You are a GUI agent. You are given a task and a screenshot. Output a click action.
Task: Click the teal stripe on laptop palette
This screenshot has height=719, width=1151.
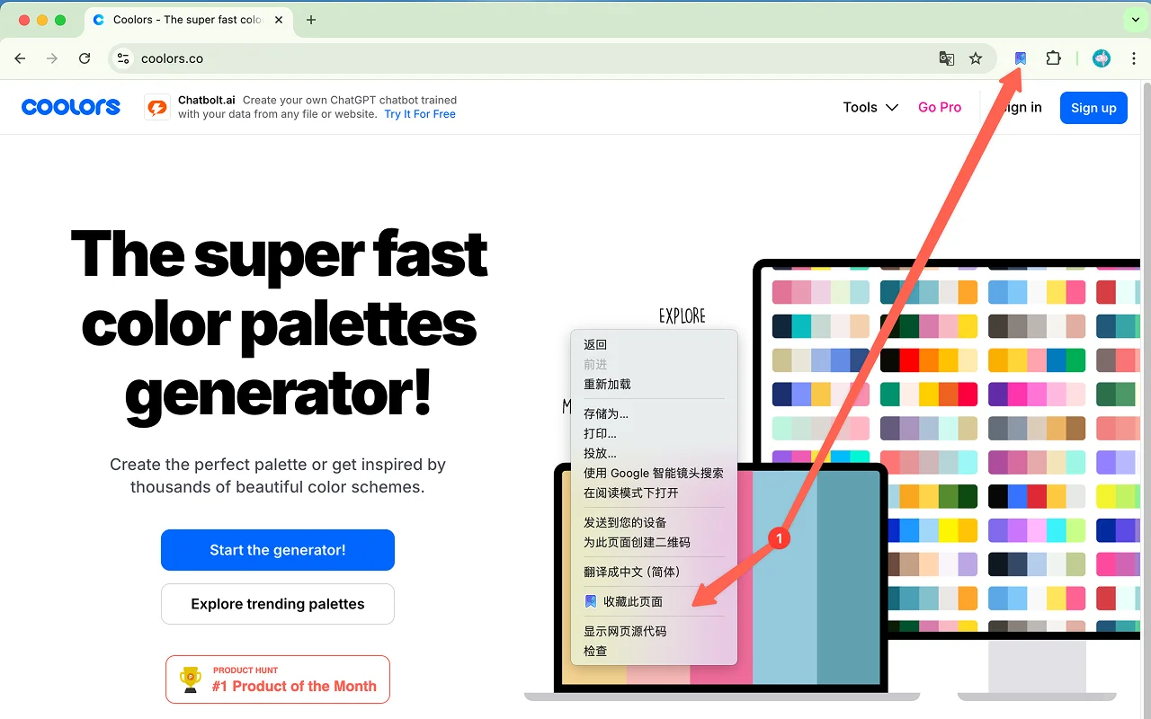[x=848, y=577]
